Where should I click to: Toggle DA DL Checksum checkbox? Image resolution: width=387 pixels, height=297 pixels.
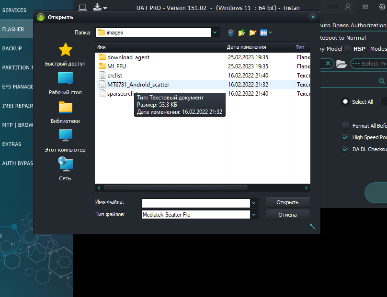coord(345,149)
